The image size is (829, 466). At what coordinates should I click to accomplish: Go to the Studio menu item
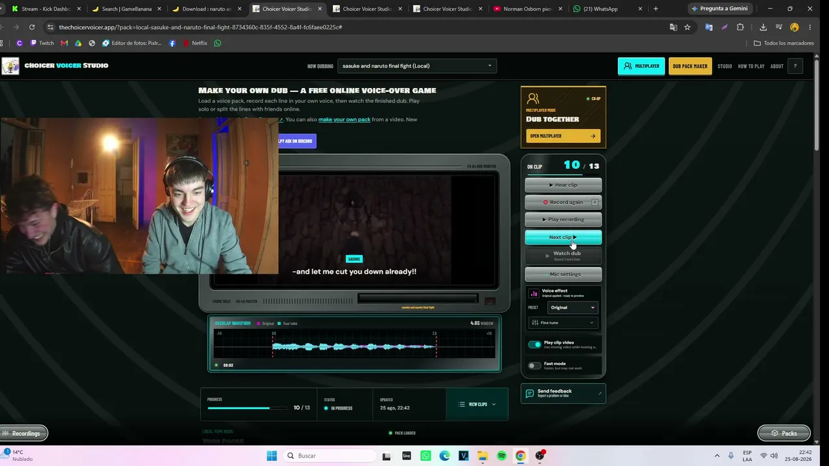coord(725,66)
